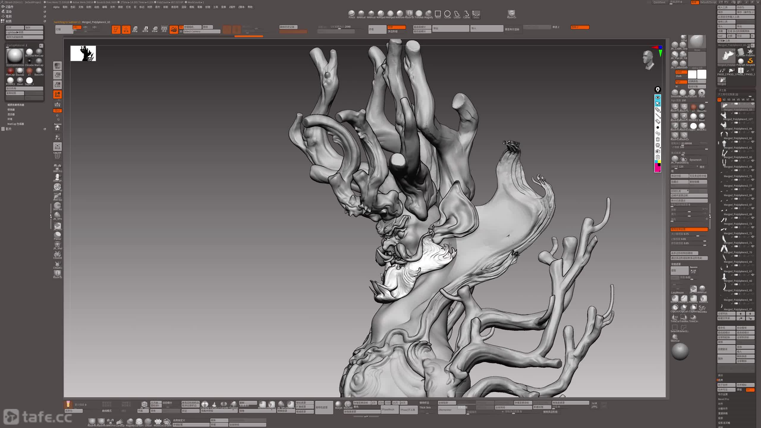Expand the 影片 section in left panel
This screenshot has height=428, width=761.
point(9,129)
